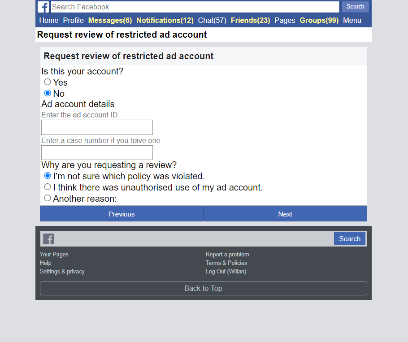
Task: Select the No radio button
Action: [48, 93]
